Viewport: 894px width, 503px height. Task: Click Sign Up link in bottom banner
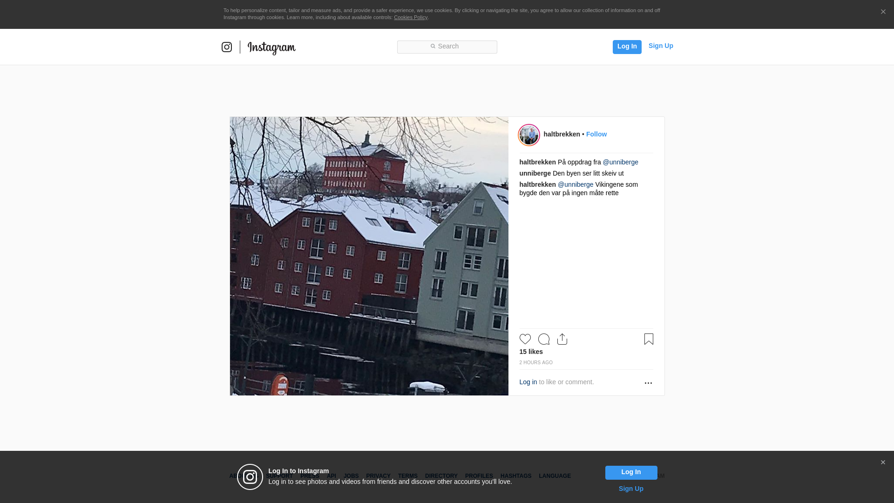[631, 489]
